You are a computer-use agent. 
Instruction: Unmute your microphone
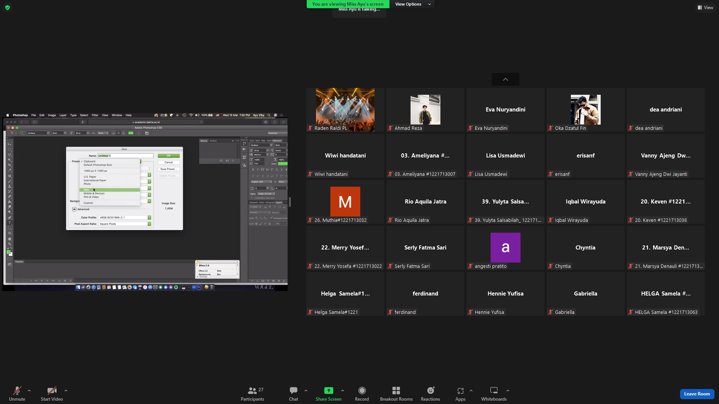(17, 393)
